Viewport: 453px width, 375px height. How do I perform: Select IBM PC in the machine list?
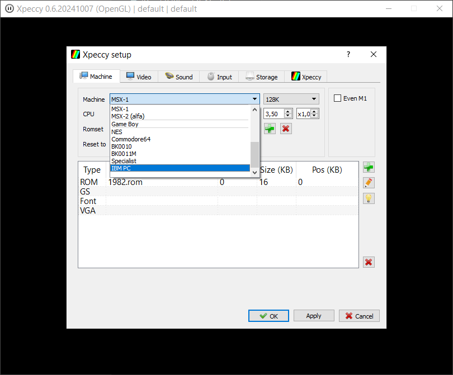pos(180,168)
